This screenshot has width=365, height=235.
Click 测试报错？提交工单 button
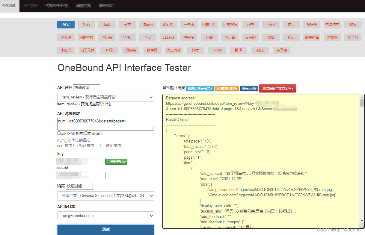coord(278,88)
